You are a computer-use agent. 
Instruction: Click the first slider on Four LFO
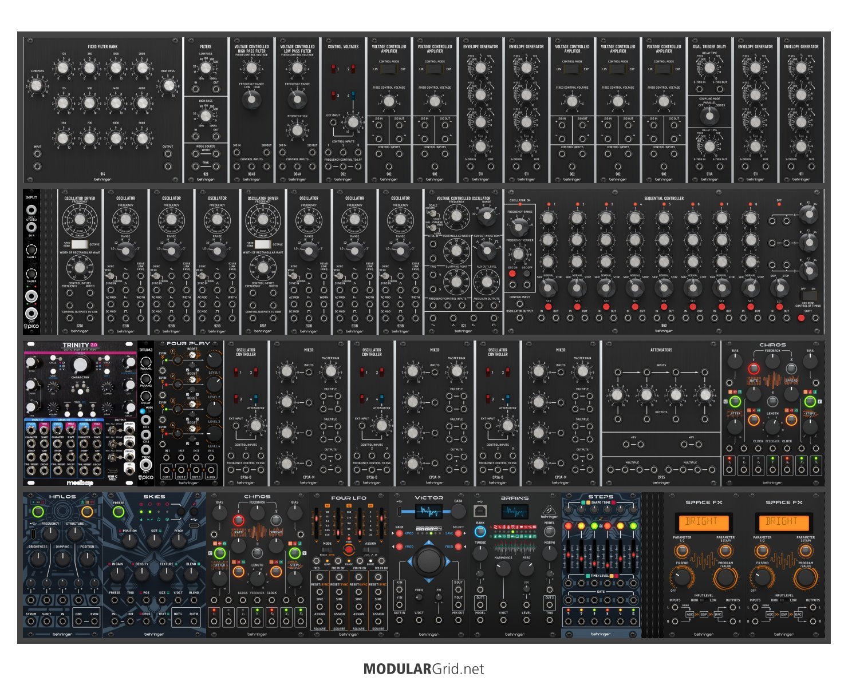[317, 522]
